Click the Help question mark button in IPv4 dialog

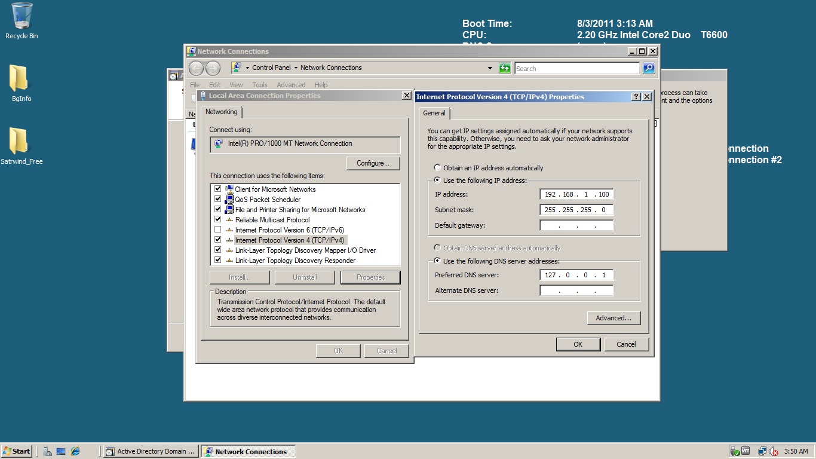[x=636, y=97]
